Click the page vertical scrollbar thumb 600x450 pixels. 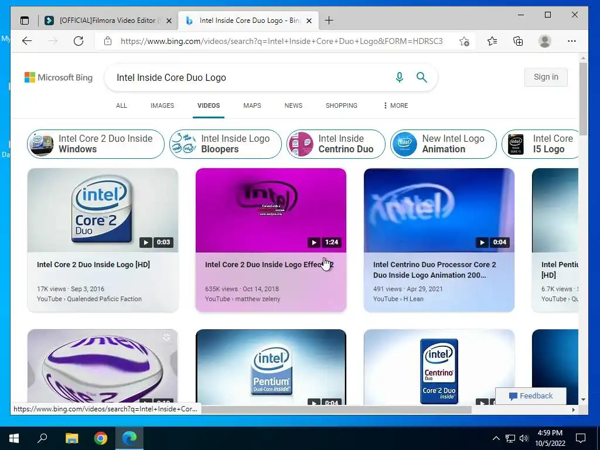tap(583, 98)
